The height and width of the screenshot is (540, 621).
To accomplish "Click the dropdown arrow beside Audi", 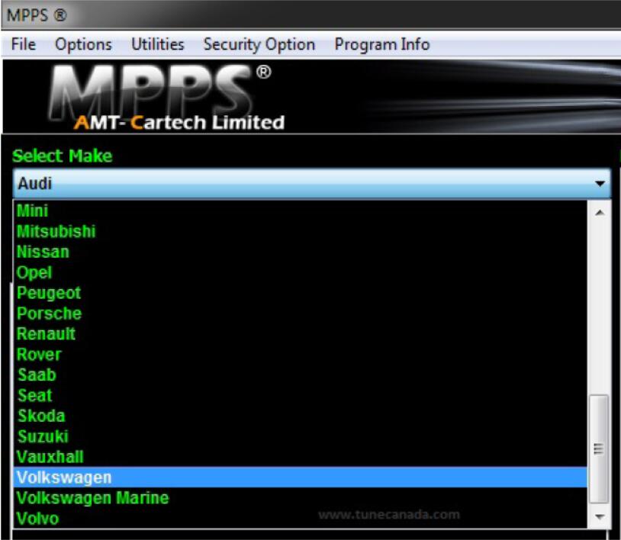I will click(x=600, y=183).
